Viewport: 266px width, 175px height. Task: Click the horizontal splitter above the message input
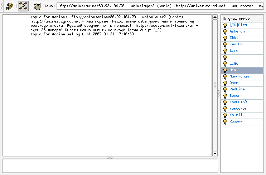[110, 157]
